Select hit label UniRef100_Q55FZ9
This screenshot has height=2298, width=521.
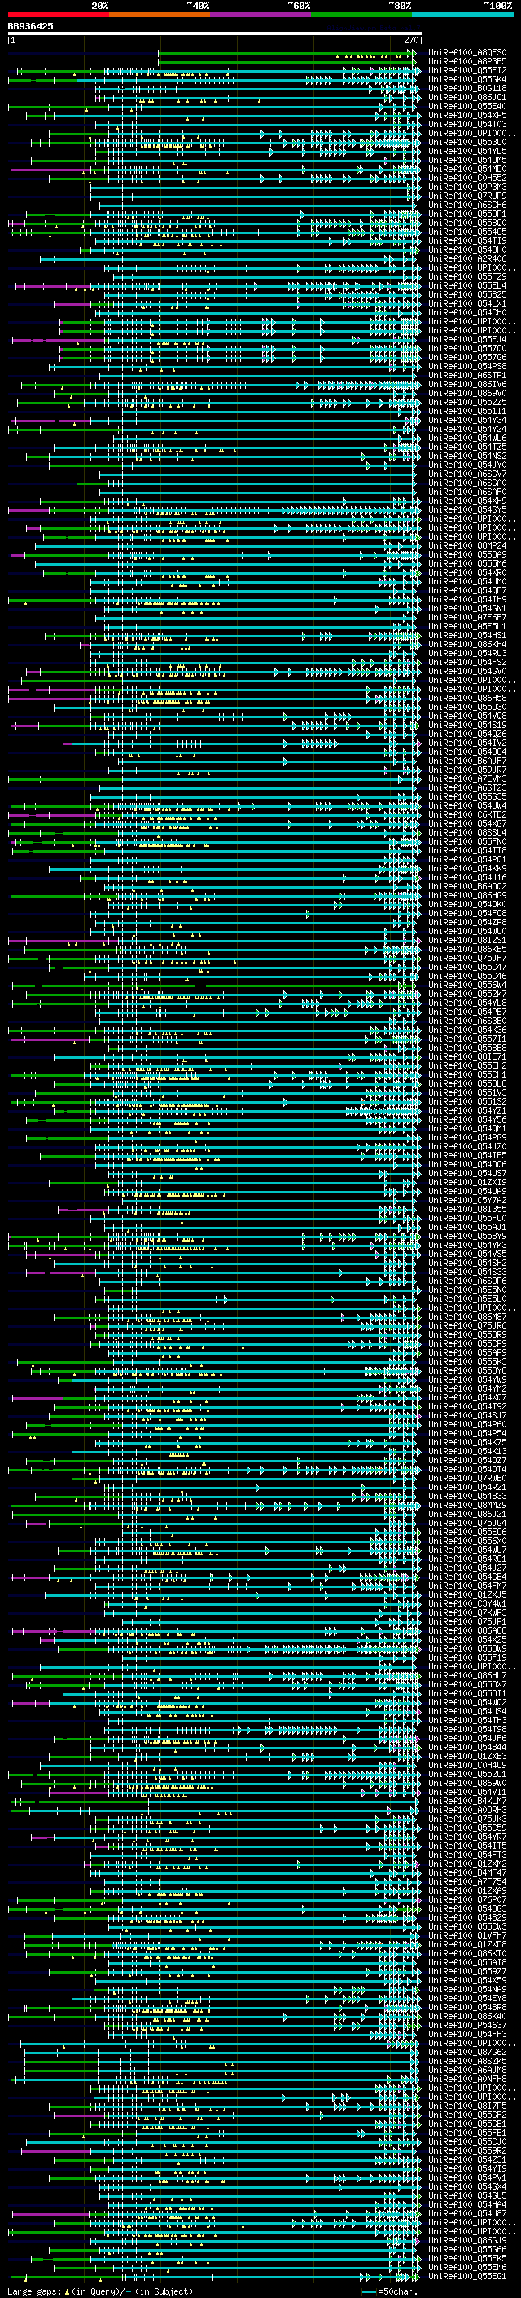click(467, 276)
